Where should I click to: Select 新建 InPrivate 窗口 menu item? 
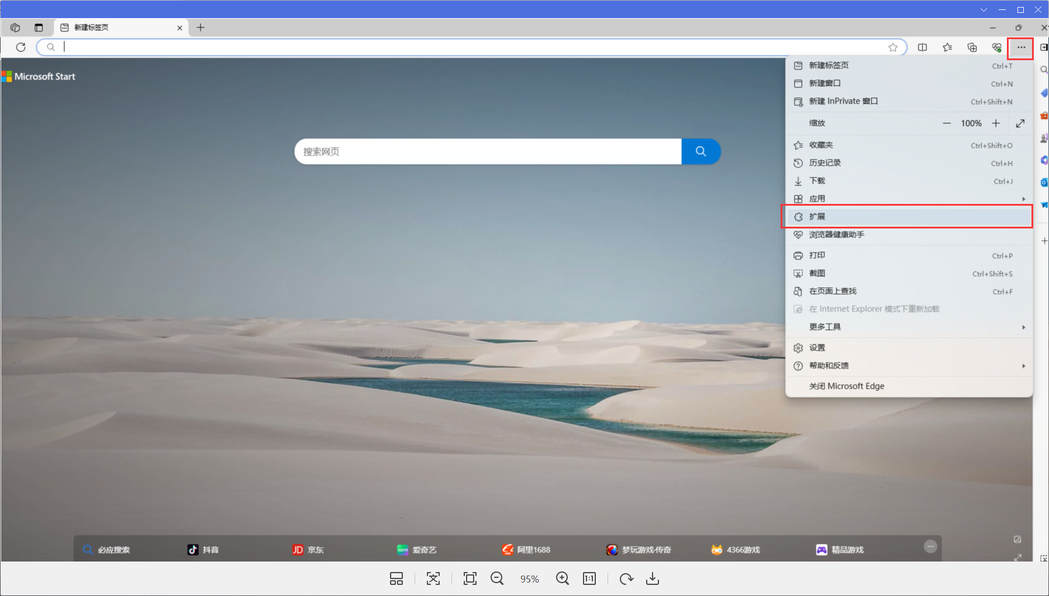(909, 102)
